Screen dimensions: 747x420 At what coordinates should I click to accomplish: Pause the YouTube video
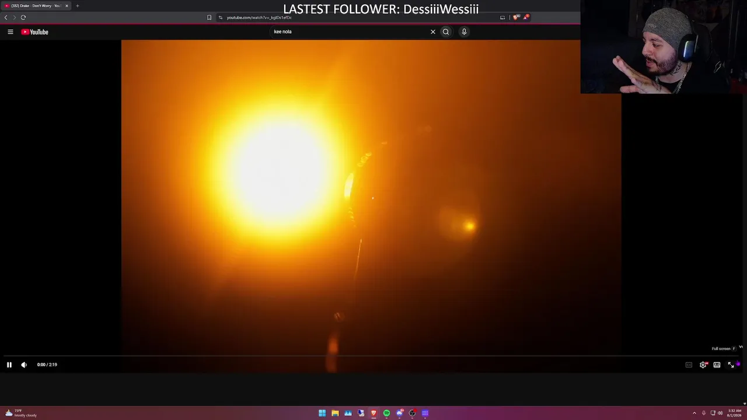[9, 365]
